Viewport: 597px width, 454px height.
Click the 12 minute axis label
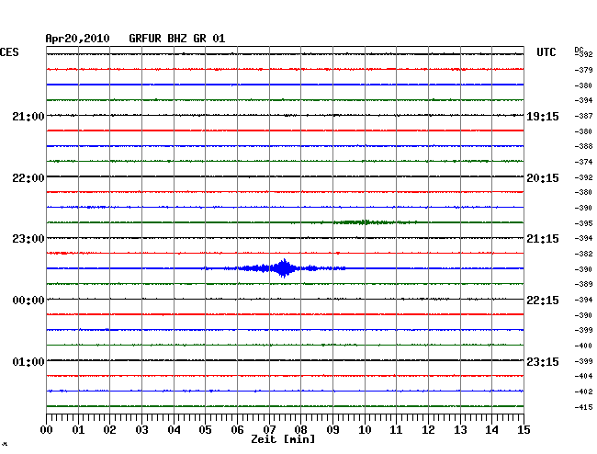tap(428, 430)
